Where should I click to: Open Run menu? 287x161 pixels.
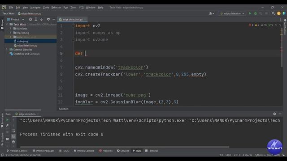click(66, 8)
